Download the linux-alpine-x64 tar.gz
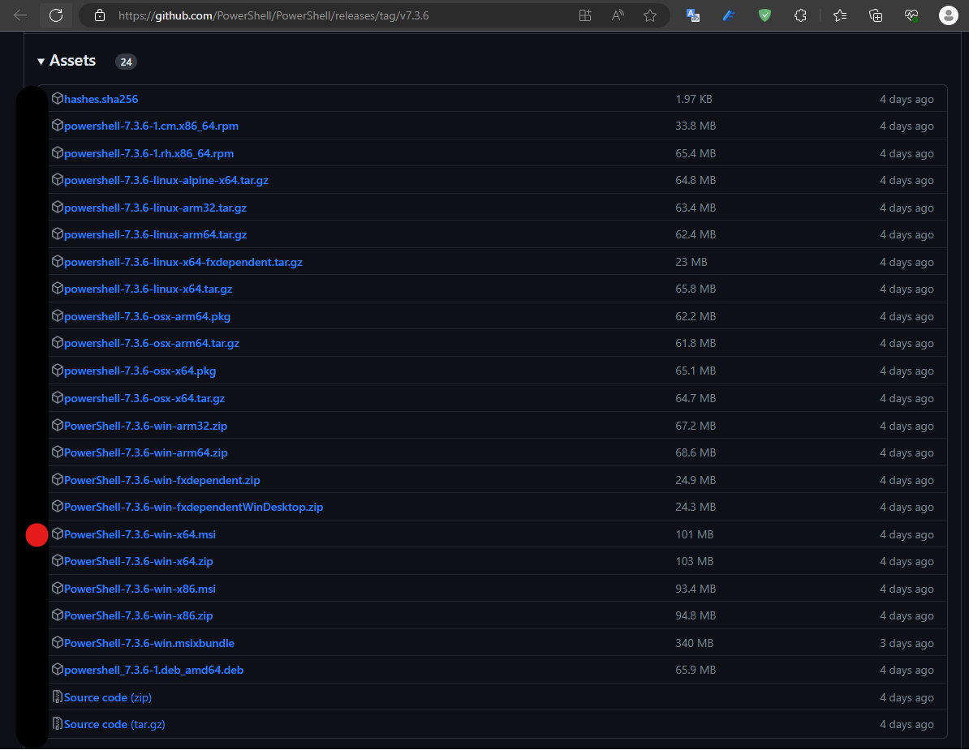The width and height of the screenshot is (969, 750). (166, 180)
